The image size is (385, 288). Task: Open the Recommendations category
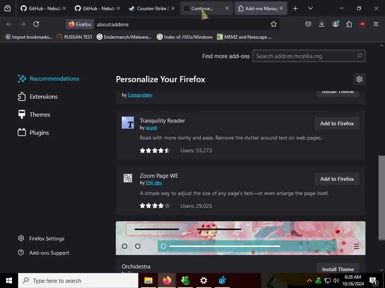point(49,79)
